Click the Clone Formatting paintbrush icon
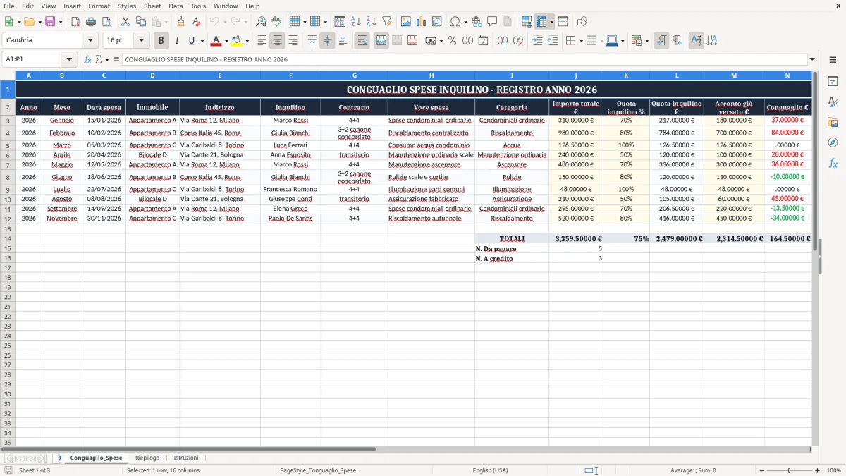This screenshot has height=476, width=846. (181, 22)
